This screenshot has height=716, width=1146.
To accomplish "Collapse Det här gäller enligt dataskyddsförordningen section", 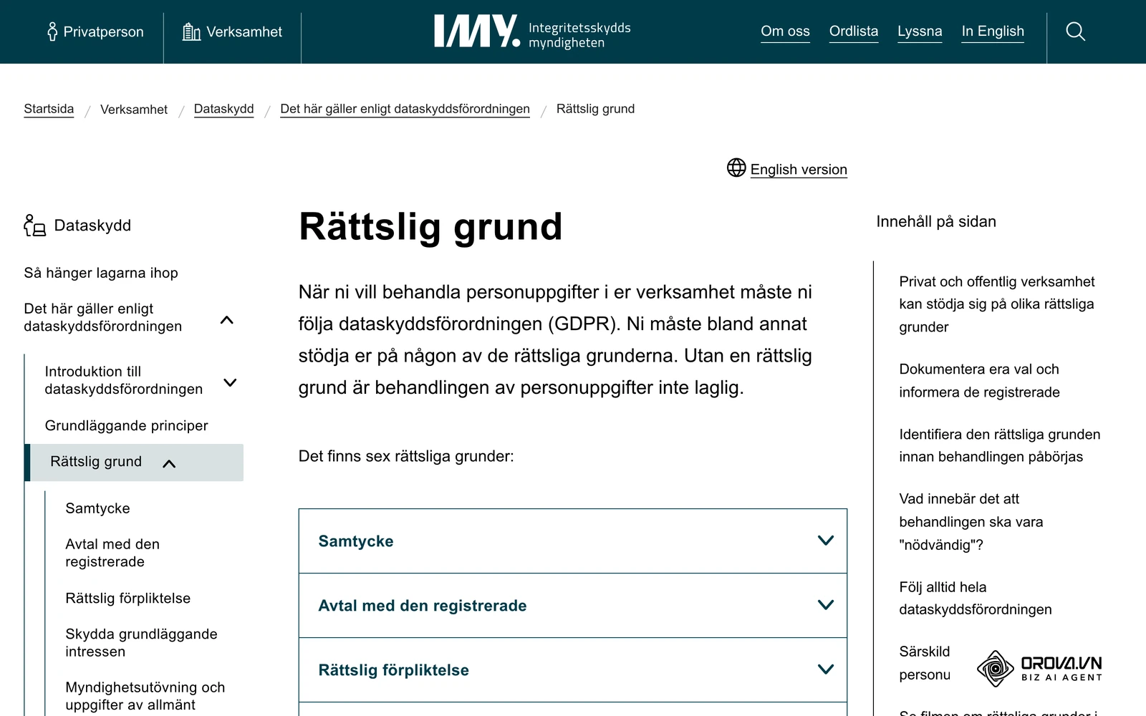I will [227, 320].
